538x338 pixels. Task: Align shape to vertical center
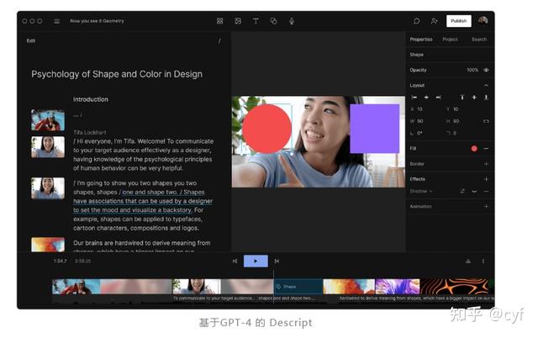(474, 98)
